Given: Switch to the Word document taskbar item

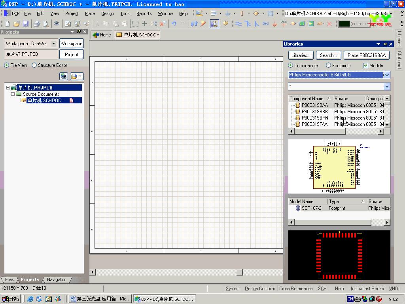Looking at the screenshot, I should (100, 299).
